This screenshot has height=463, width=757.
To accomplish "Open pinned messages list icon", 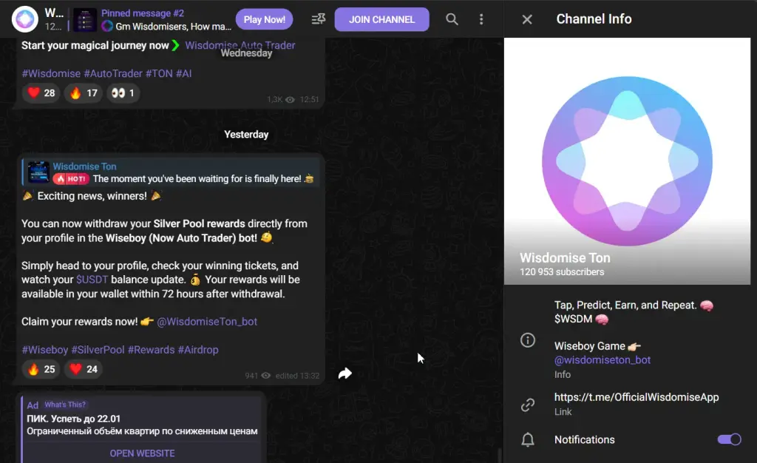I will coord(319,19).
